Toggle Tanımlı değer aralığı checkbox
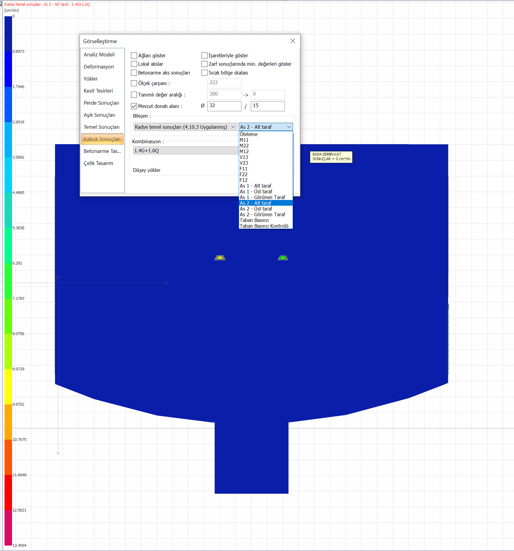Screen dimensions: 514x551 point(134,95)
